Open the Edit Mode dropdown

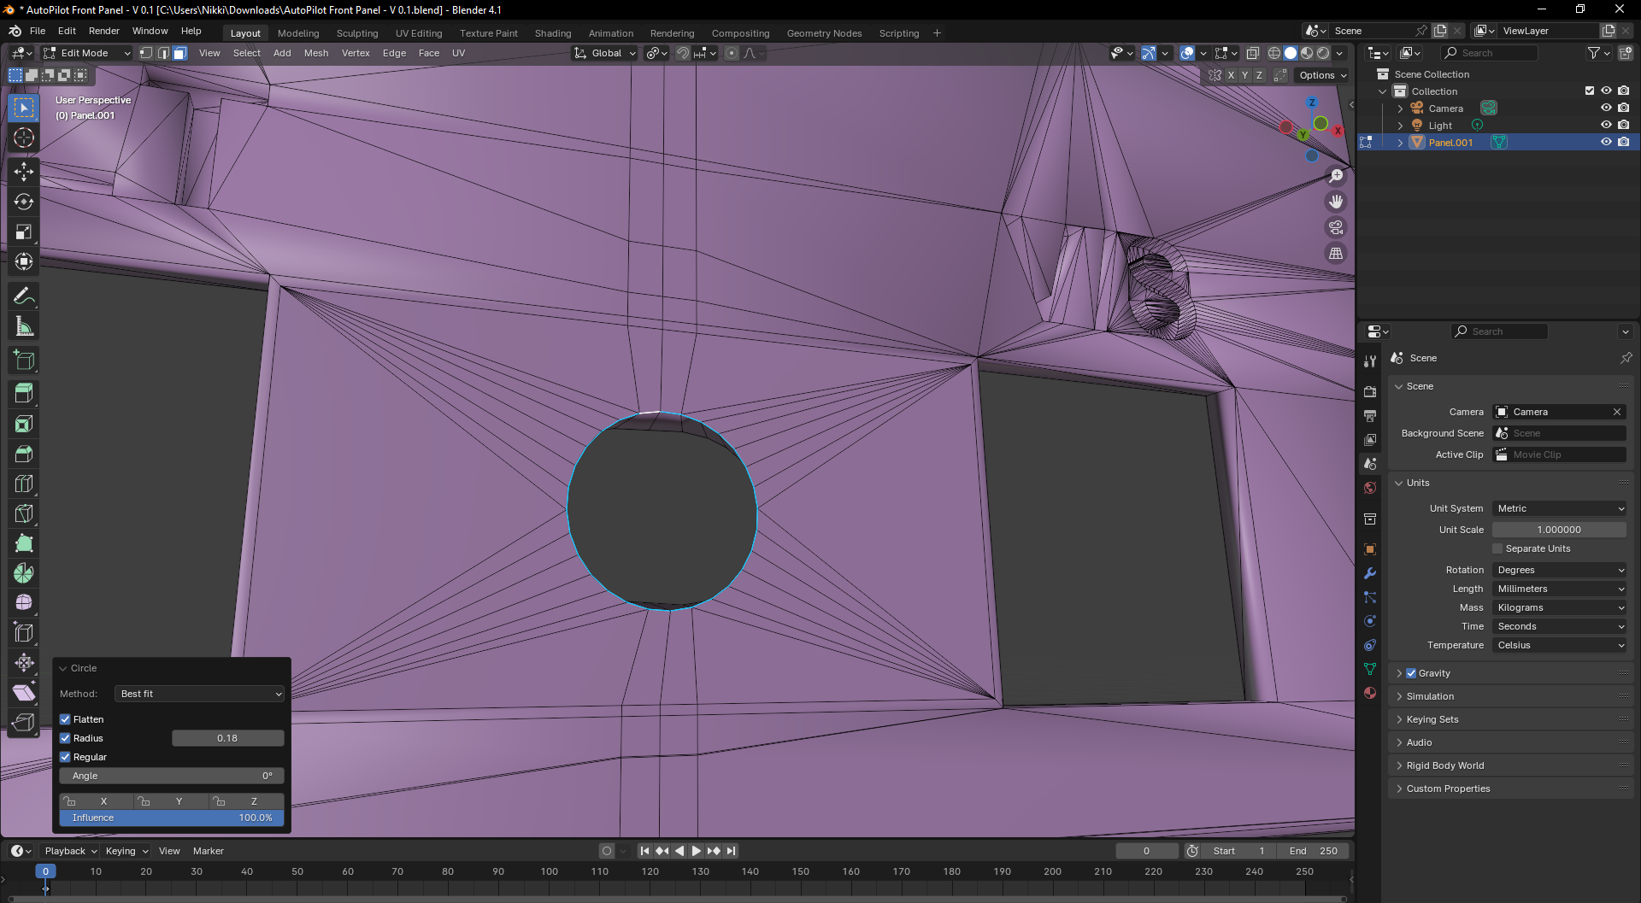86,53
